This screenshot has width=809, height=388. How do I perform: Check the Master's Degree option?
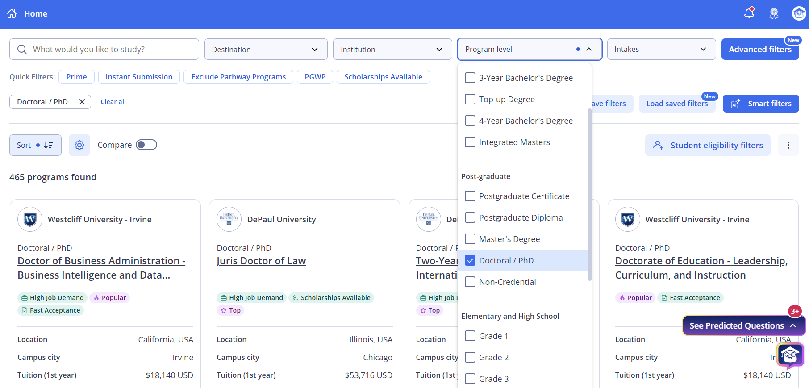tap(470, 239)
